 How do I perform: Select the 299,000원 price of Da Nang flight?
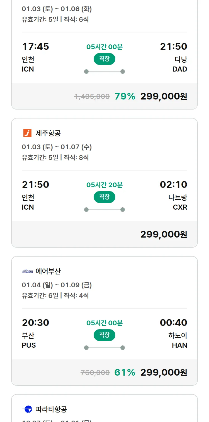(164, 96)
